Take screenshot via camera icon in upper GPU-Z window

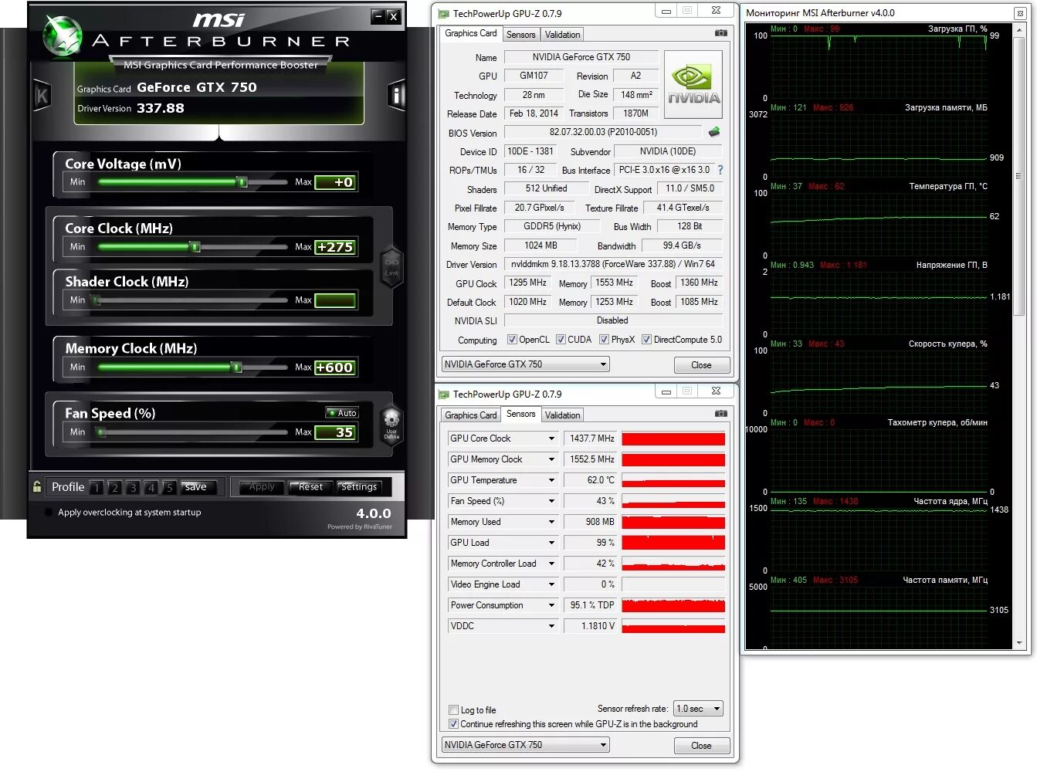(x=720, y=33)
